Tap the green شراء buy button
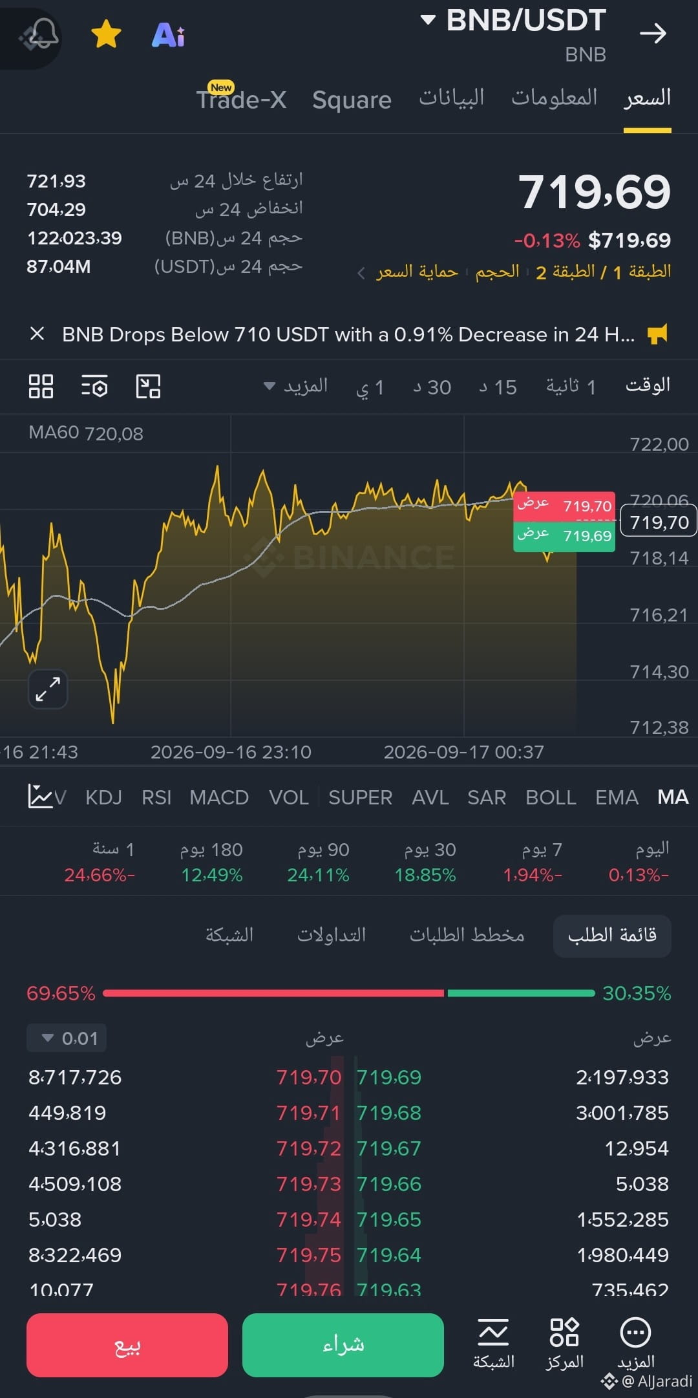The height and width of the screenshot is (1398, 698). click(343, 1345)
